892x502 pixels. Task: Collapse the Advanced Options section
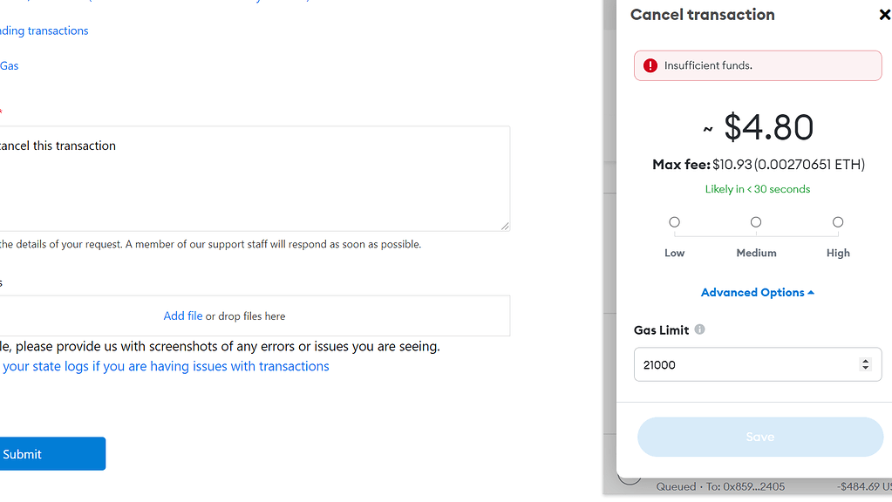pos(757,292)
